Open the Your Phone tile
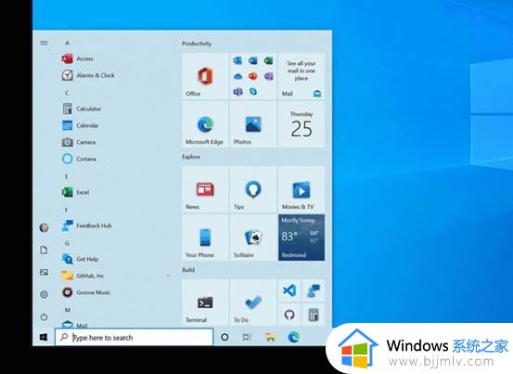 point(205,238)
